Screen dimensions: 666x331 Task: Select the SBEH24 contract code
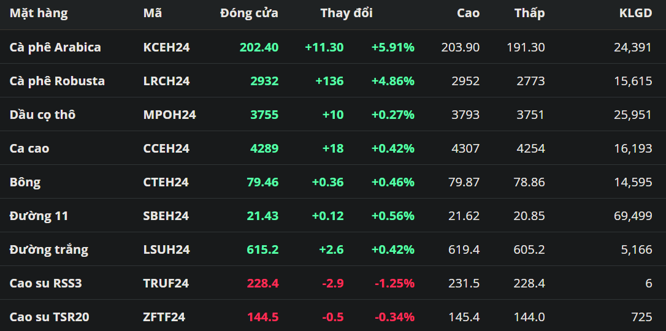166,216
